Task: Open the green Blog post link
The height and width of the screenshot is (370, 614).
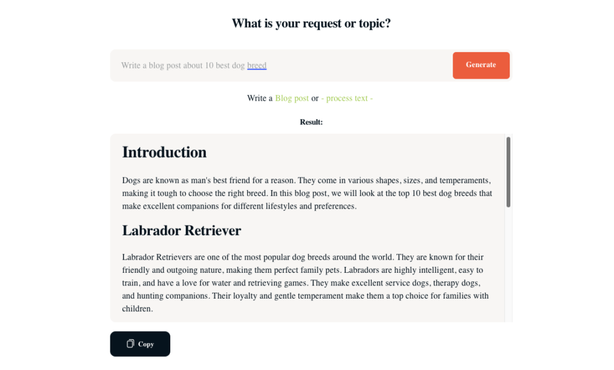Action: pyautogui.click(x=292, y=98)
